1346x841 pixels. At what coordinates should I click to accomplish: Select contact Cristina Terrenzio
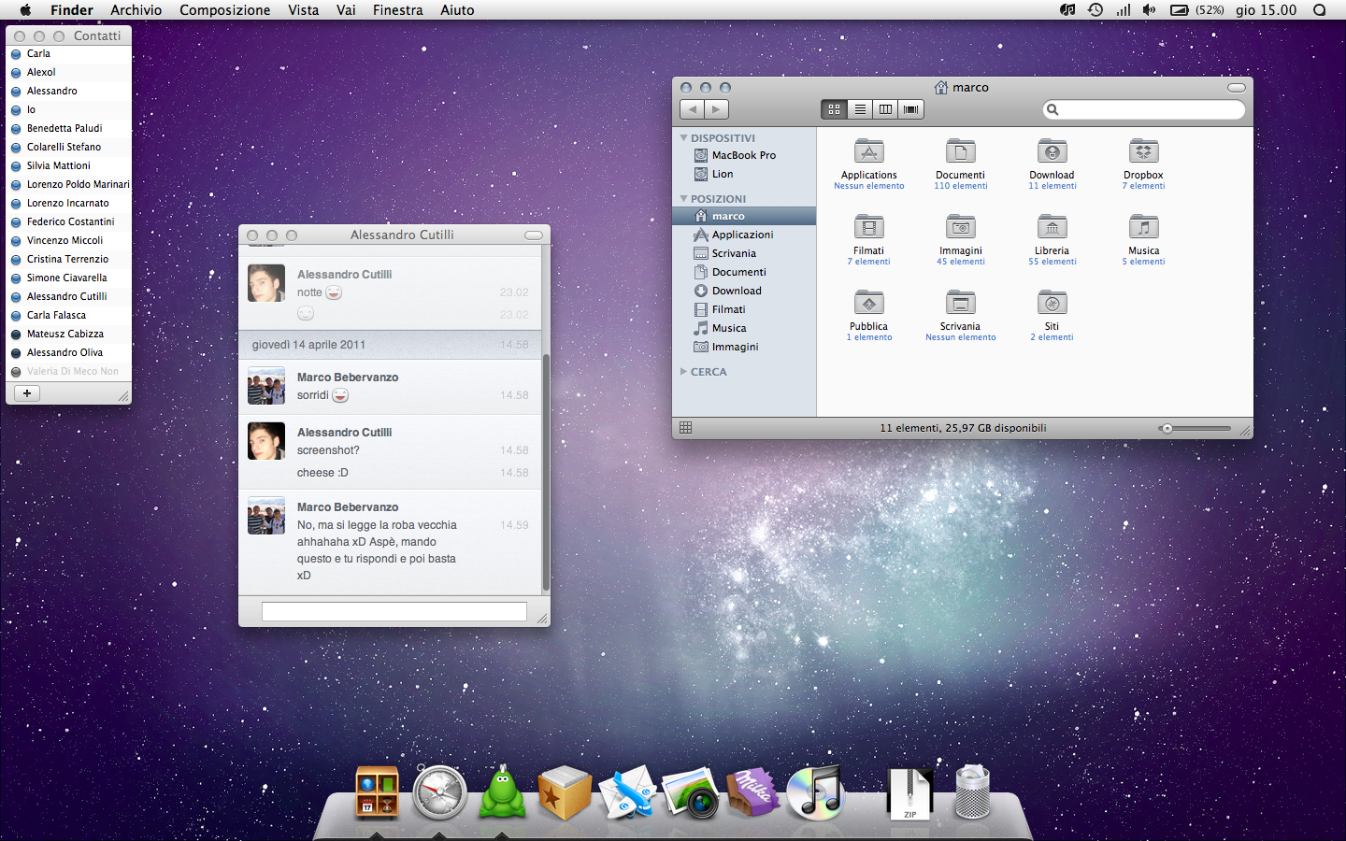pos(69,259)
